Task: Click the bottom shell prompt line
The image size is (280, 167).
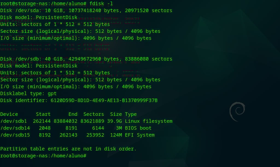Action: pos(43,156)
